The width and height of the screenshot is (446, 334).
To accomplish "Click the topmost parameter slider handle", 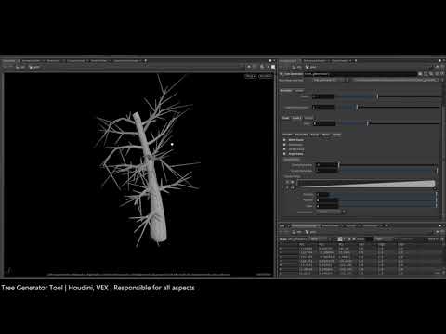I will click(377, 96).
